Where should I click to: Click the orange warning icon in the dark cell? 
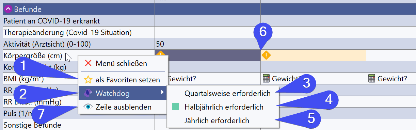click(x=160, y=53)
